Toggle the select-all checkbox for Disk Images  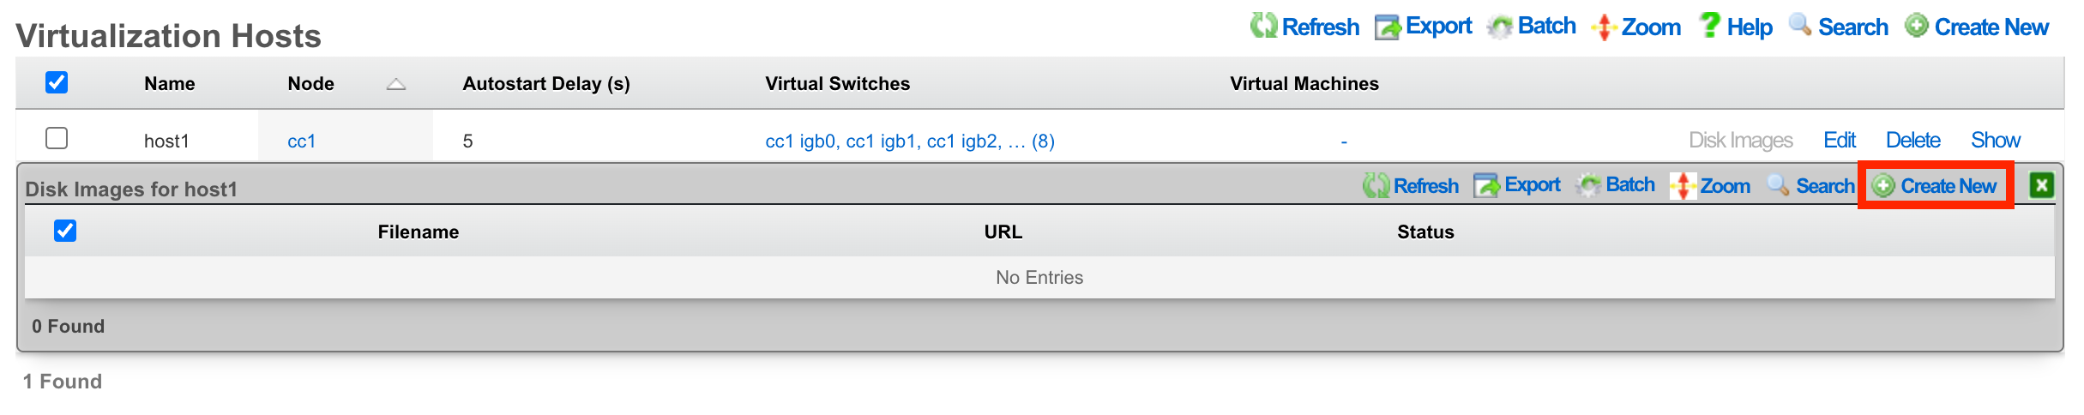coord(65,231)
